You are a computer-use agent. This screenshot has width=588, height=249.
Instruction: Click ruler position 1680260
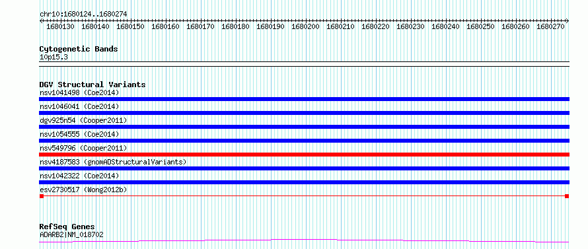pyautogui.click(x=515, y=27)
